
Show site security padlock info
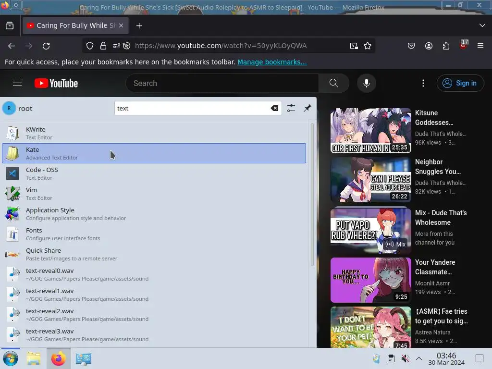tap(103, 46)
